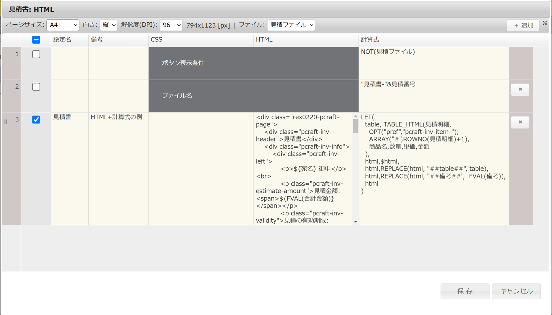Delete row 2 with its x button
This screenshot has width=552, height=315.
click(520, 89)
